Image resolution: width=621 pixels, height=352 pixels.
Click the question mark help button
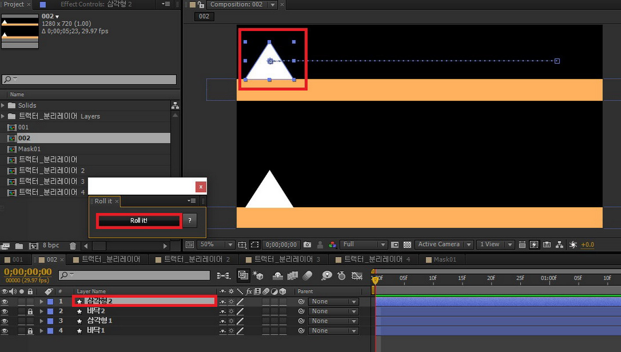tap(190, 220)
